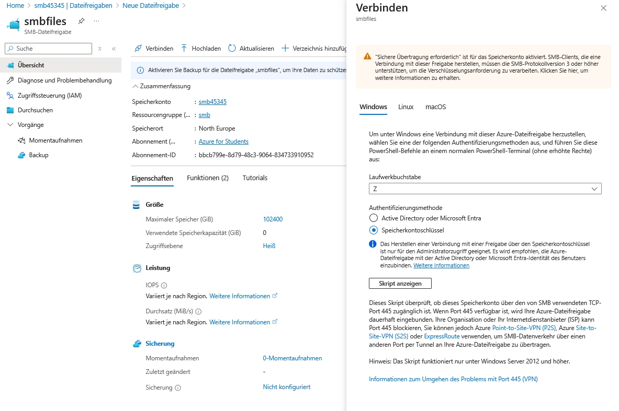Select Speicherkontoschlüssel authentication option

coord(374,230)
